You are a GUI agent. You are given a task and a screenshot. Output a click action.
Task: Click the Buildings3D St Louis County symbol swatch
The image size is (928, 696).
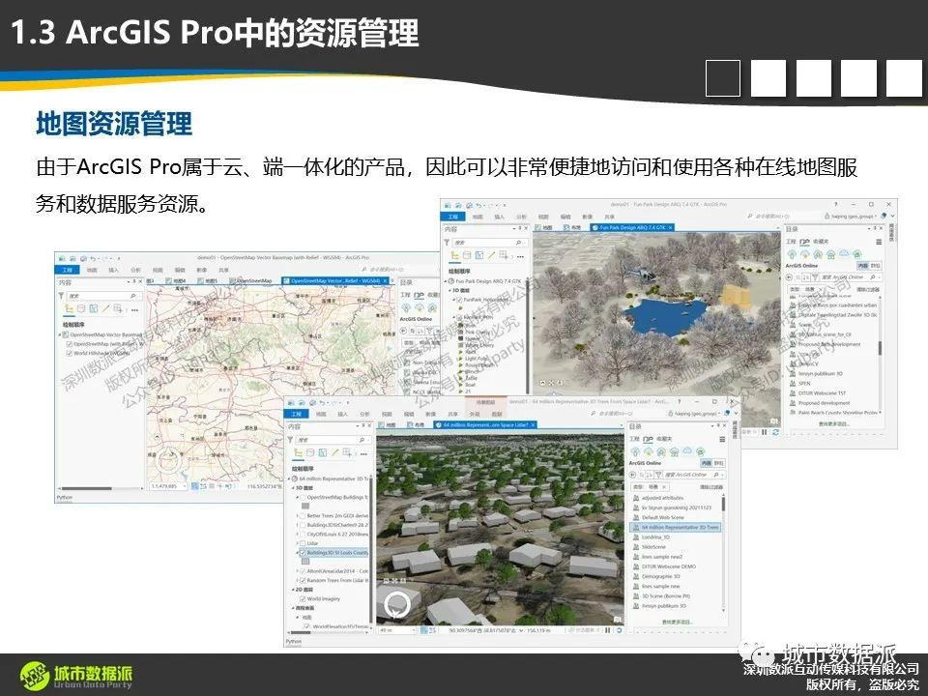point(305,561)
